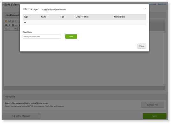The height and width of the screenshot is (124, 172).
Task: Toggle Italic formatting in the editor
Action: tap(10, 25)
